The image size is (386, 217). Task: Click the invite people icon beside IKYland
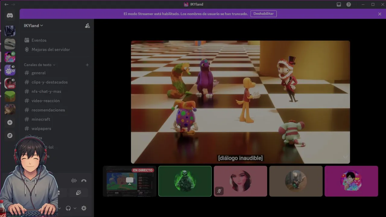click(87, 26)
